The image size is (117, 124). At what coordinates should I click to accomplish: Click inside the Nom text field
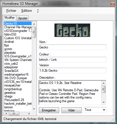(72, 47)
